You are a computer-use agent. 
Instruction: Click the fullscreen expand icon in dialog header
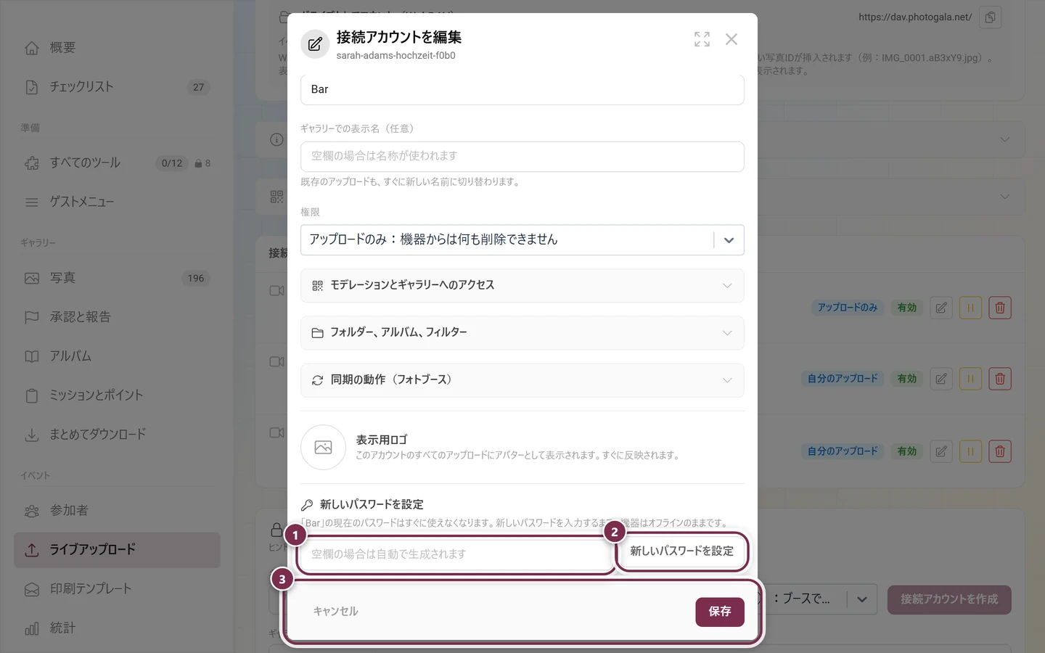[702, 39]
